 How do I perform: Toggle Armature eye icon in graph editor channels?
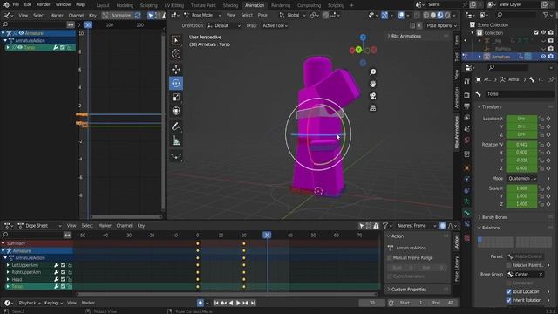pyautogui.click(x=21, y=33)
